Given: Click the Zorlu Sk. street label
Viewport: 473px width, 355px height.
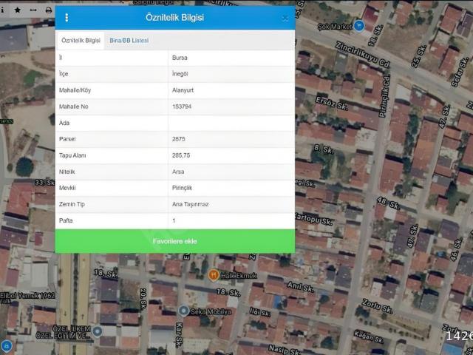Looking at the screenshot, I should tap(377, 306).
